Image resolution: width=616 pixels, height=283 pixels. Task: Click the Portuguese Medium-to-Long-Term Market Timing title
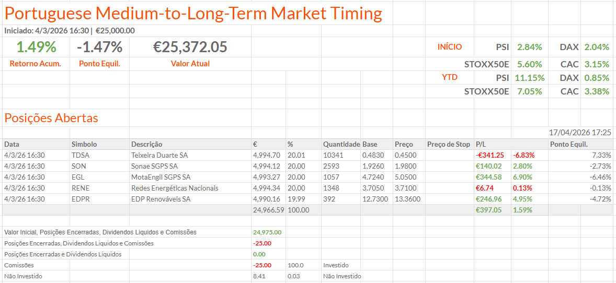point(193,13)
